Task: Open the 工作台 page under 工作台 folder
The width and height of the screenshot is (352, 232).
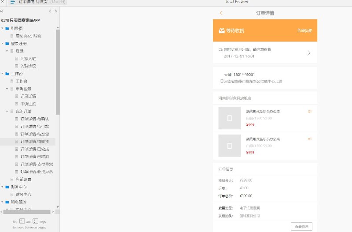Action: tap(22, 81)
